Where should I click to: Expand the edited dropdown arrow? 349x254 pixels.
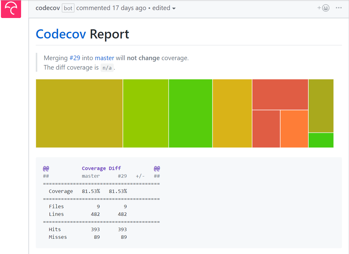(x=174, y=8)
